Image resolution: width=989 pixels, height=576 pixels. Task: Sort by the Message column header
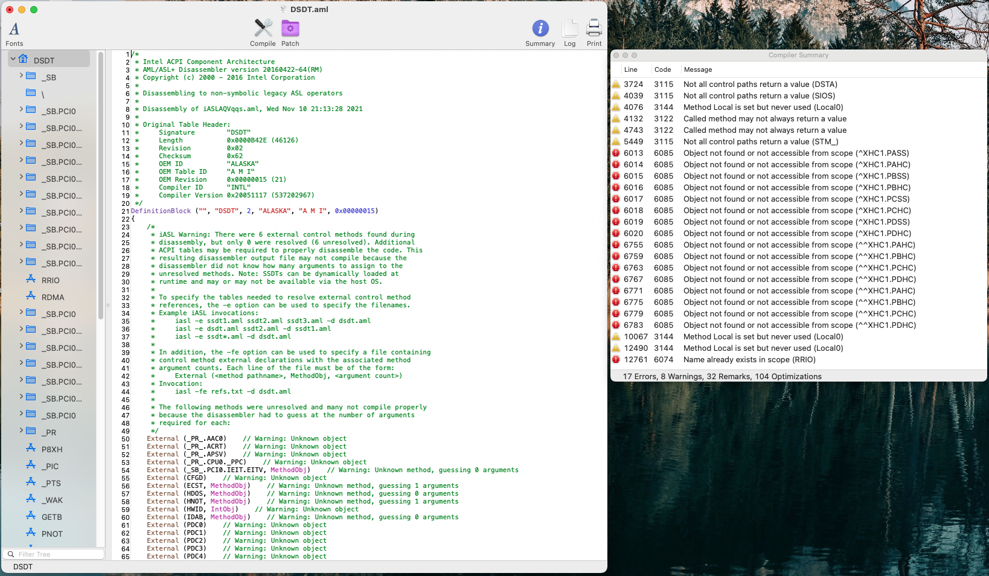(x=698, y=69)
